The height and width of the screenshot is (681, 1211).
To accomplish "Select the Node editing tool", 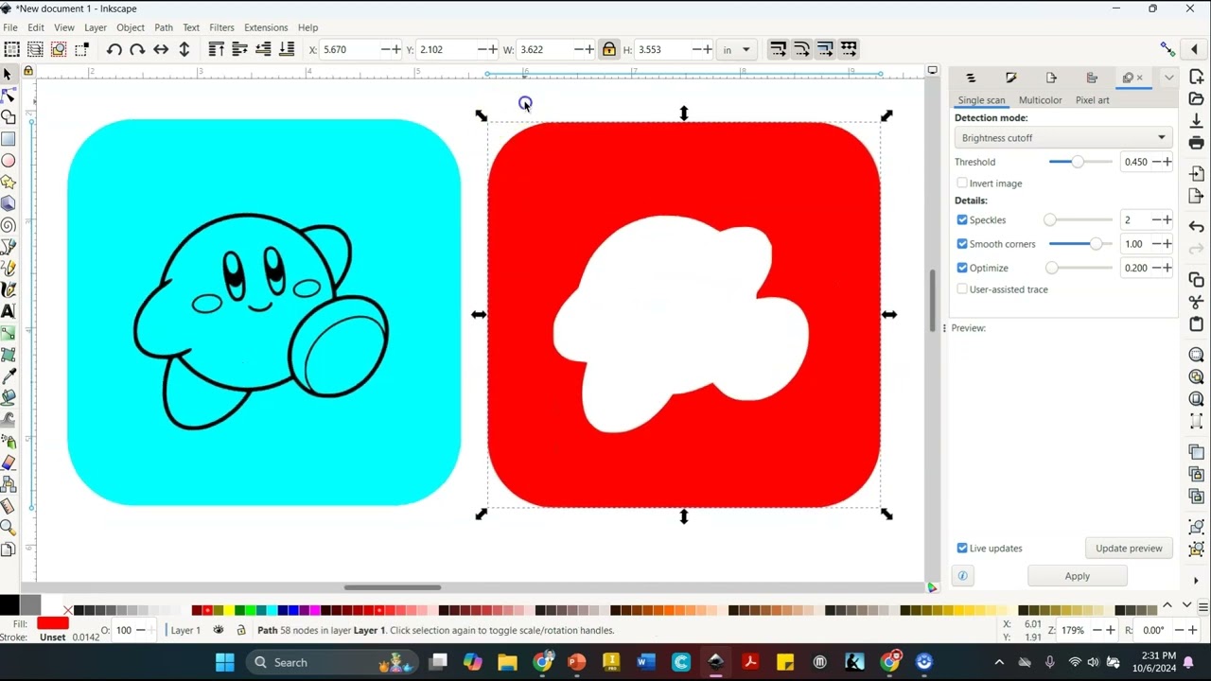I will [x=8, y=96].
